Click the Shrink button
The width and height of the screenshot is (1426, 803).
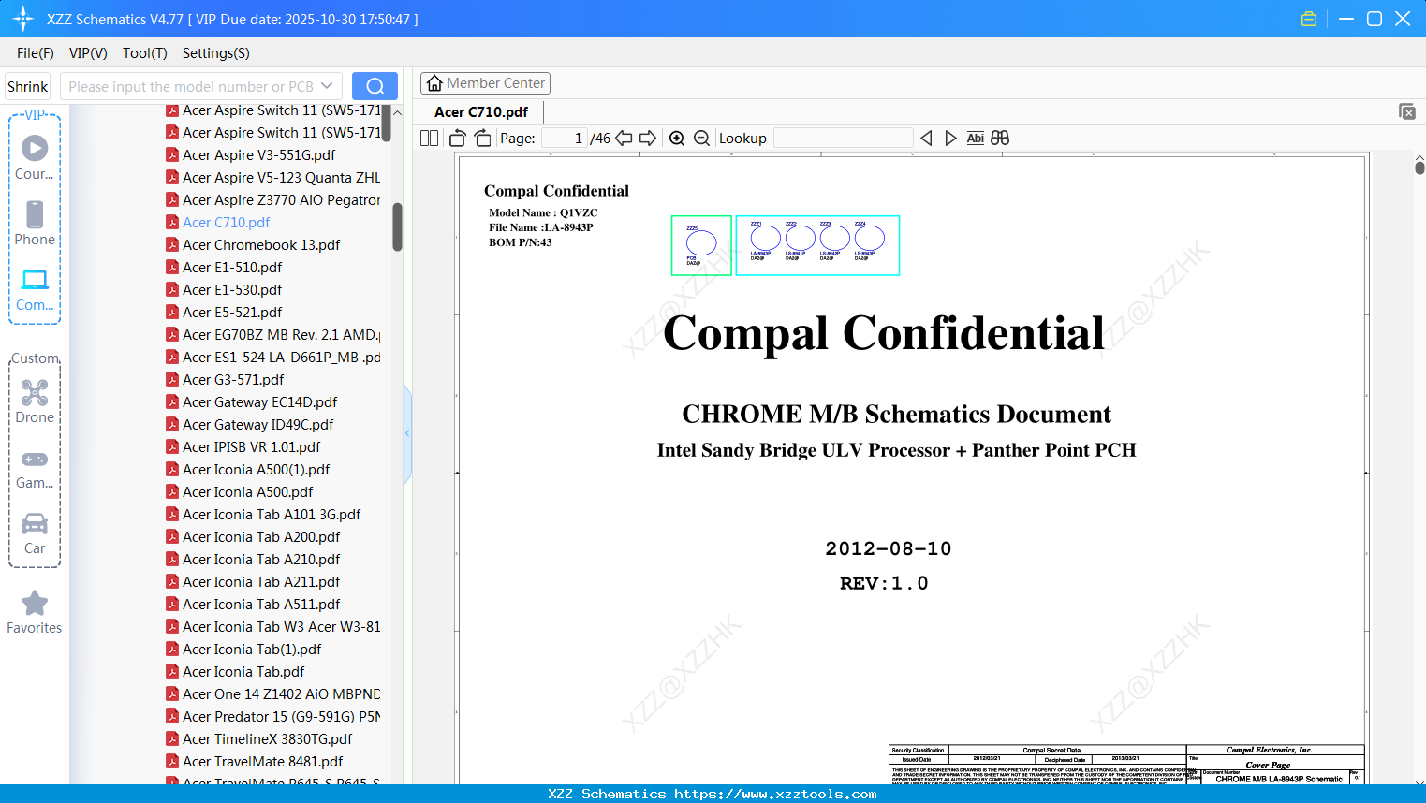click(28, 86)
